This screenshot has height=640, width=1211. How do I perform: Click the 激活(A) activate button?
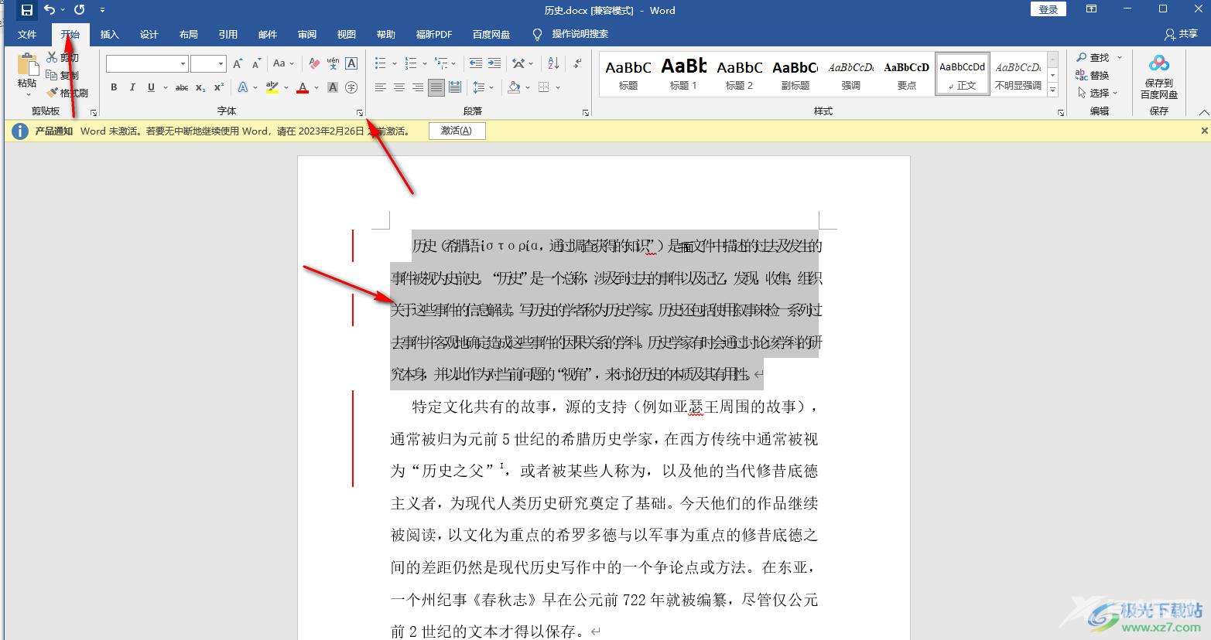click(457, 131)
